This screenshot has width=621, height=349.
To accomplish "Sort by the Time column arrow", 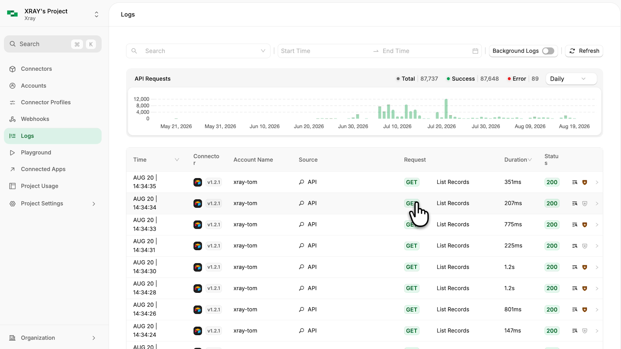I will (x=177, y=160).
